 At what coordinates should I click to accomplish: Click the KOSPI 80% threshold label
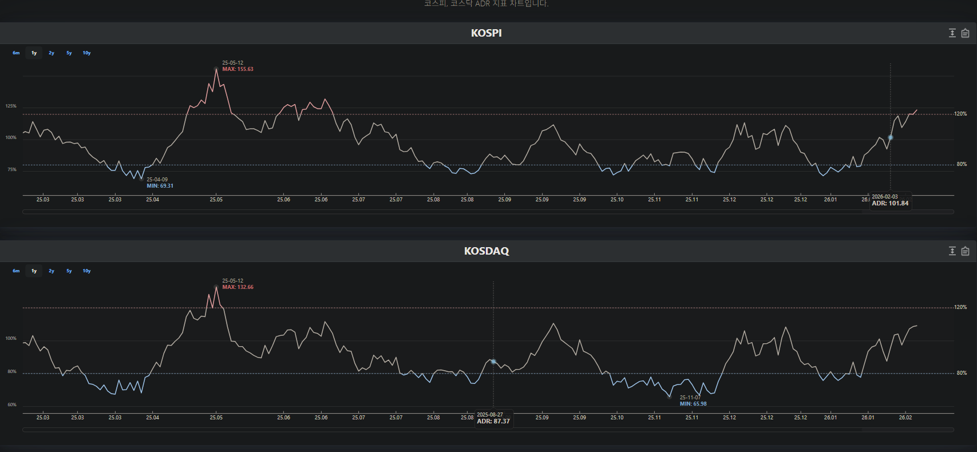pos(962,164)
